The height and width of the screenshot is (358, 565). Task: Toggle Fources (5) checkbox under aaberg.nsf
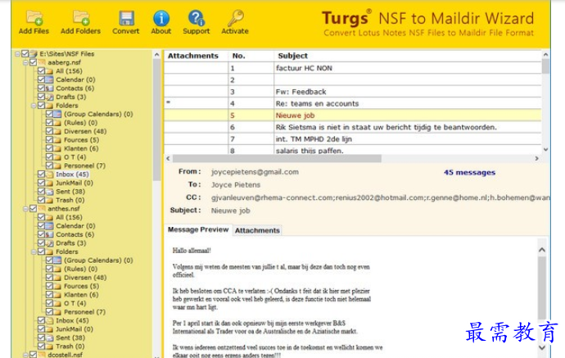[x=49, y=140]
